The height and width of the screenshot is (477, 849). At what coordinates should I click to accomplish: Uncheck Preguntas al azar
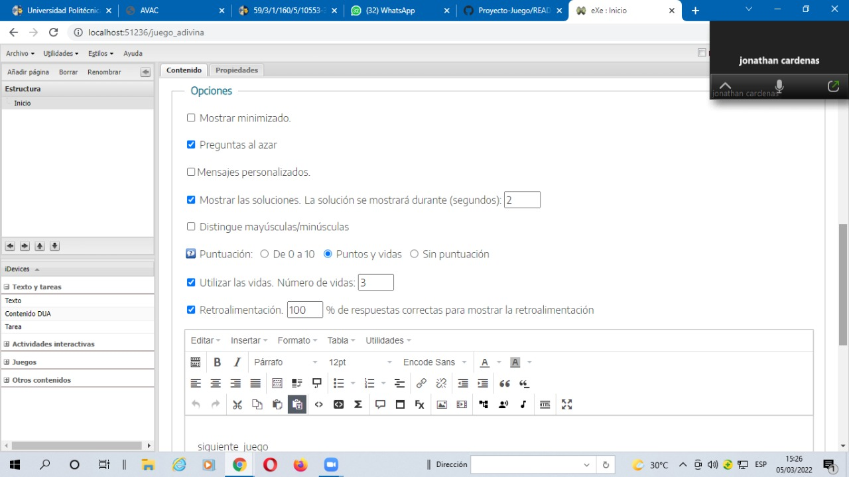(191, 145)
